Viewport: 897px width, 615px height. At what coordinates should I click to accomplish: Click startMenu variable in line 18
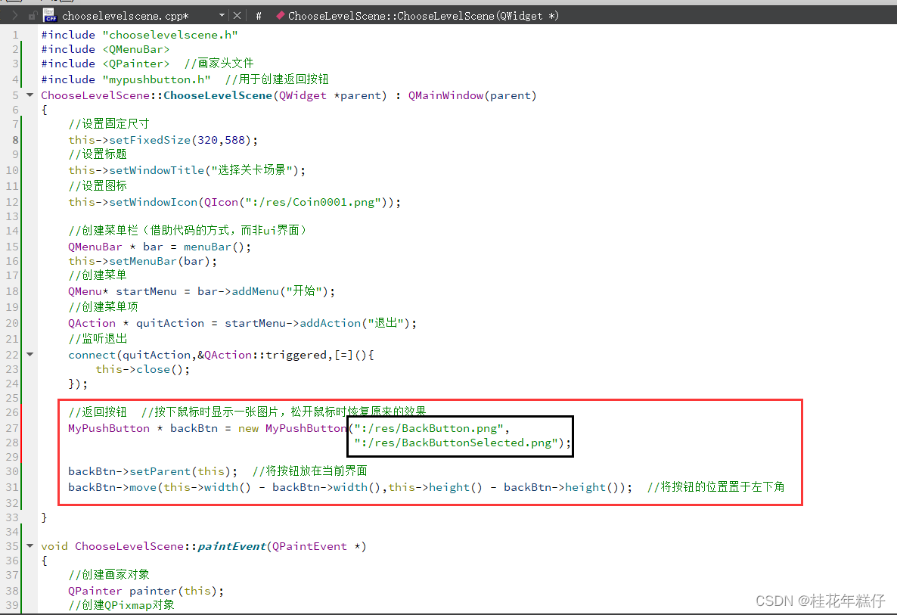pyautogui.click(x=147, y=291)
